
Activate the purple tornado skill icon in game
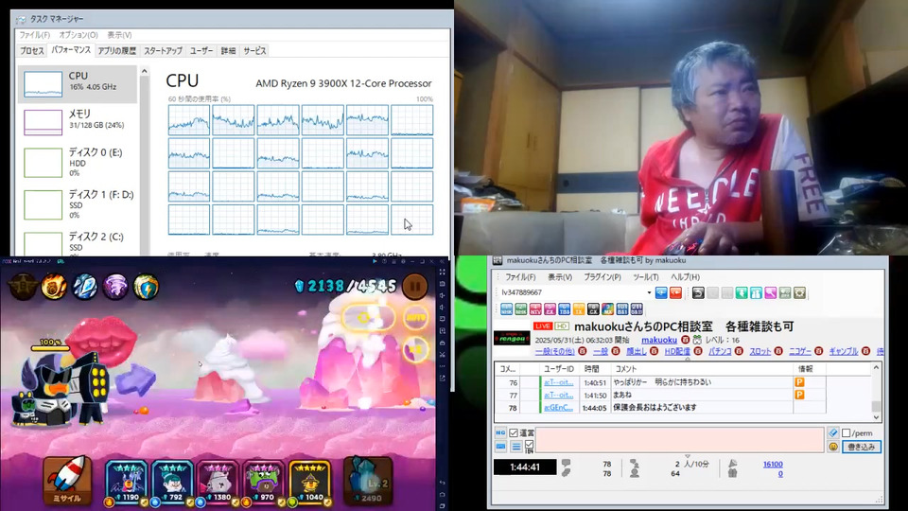point(115,286)
